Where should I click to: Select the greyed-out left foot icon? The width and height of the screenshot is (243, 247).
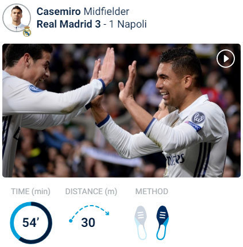coord(141,222)
